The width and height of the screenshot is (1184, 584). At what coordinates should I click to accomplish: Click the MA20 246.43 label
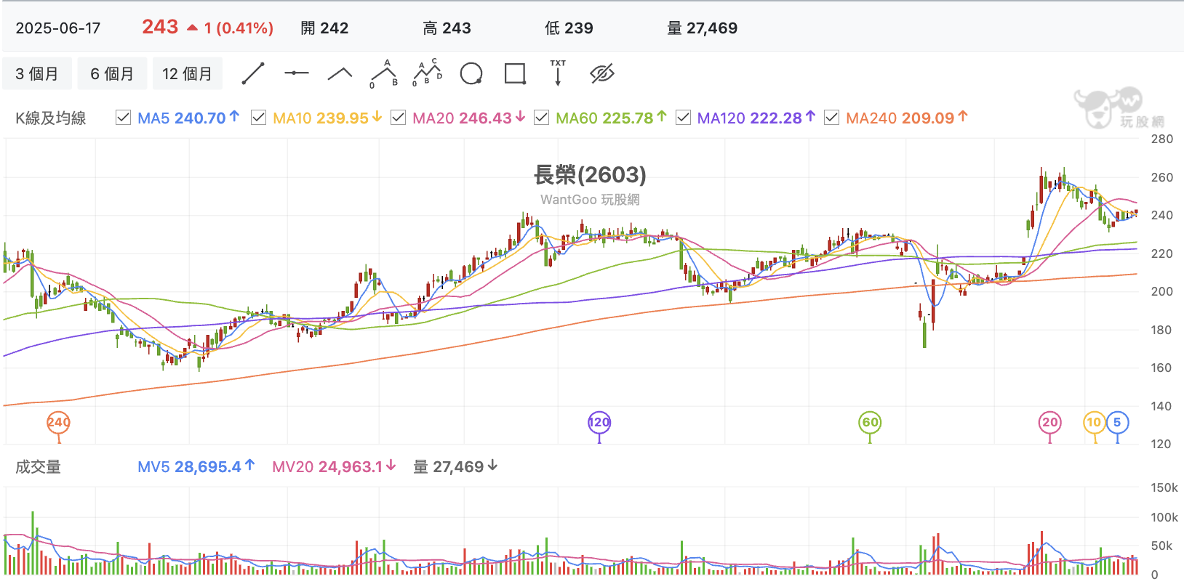[469, 118]
